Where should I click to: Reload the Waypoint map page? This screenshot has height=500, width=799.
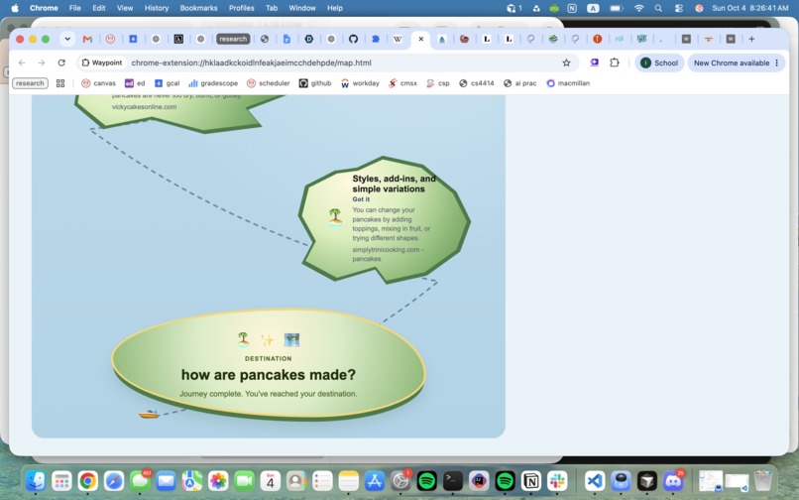61,62
